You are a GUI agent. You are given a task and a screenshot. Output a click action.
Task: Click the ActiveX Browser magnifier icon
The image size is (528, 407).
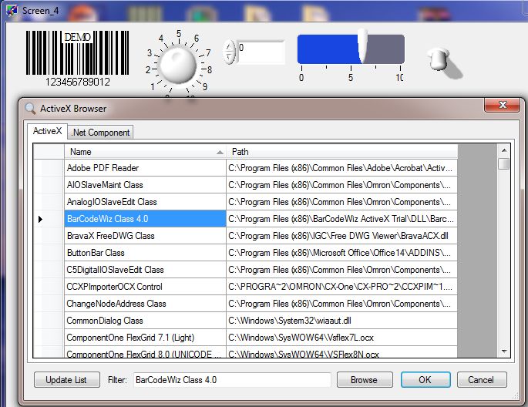(30, 109)
